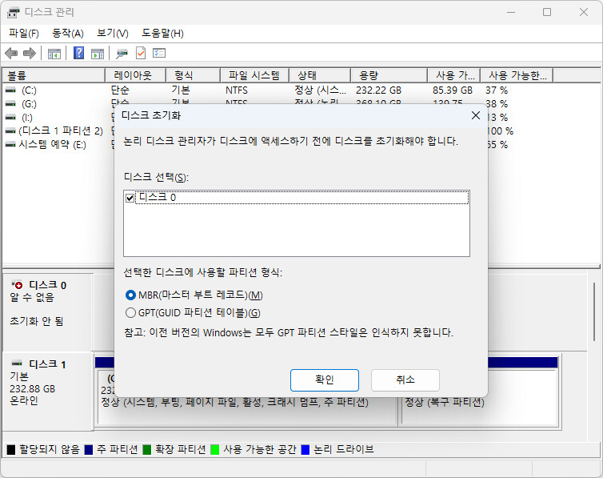Select MBR(마스터 부트 레코드) radio button

point(130,295)
